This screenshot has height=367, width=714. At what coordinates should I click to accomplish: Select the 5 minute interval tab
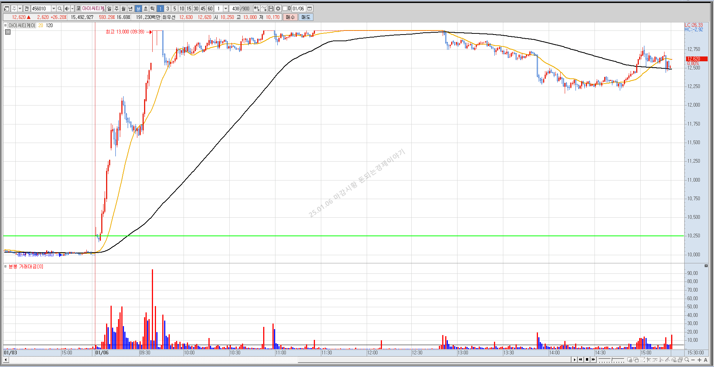[x=175, y=9]
